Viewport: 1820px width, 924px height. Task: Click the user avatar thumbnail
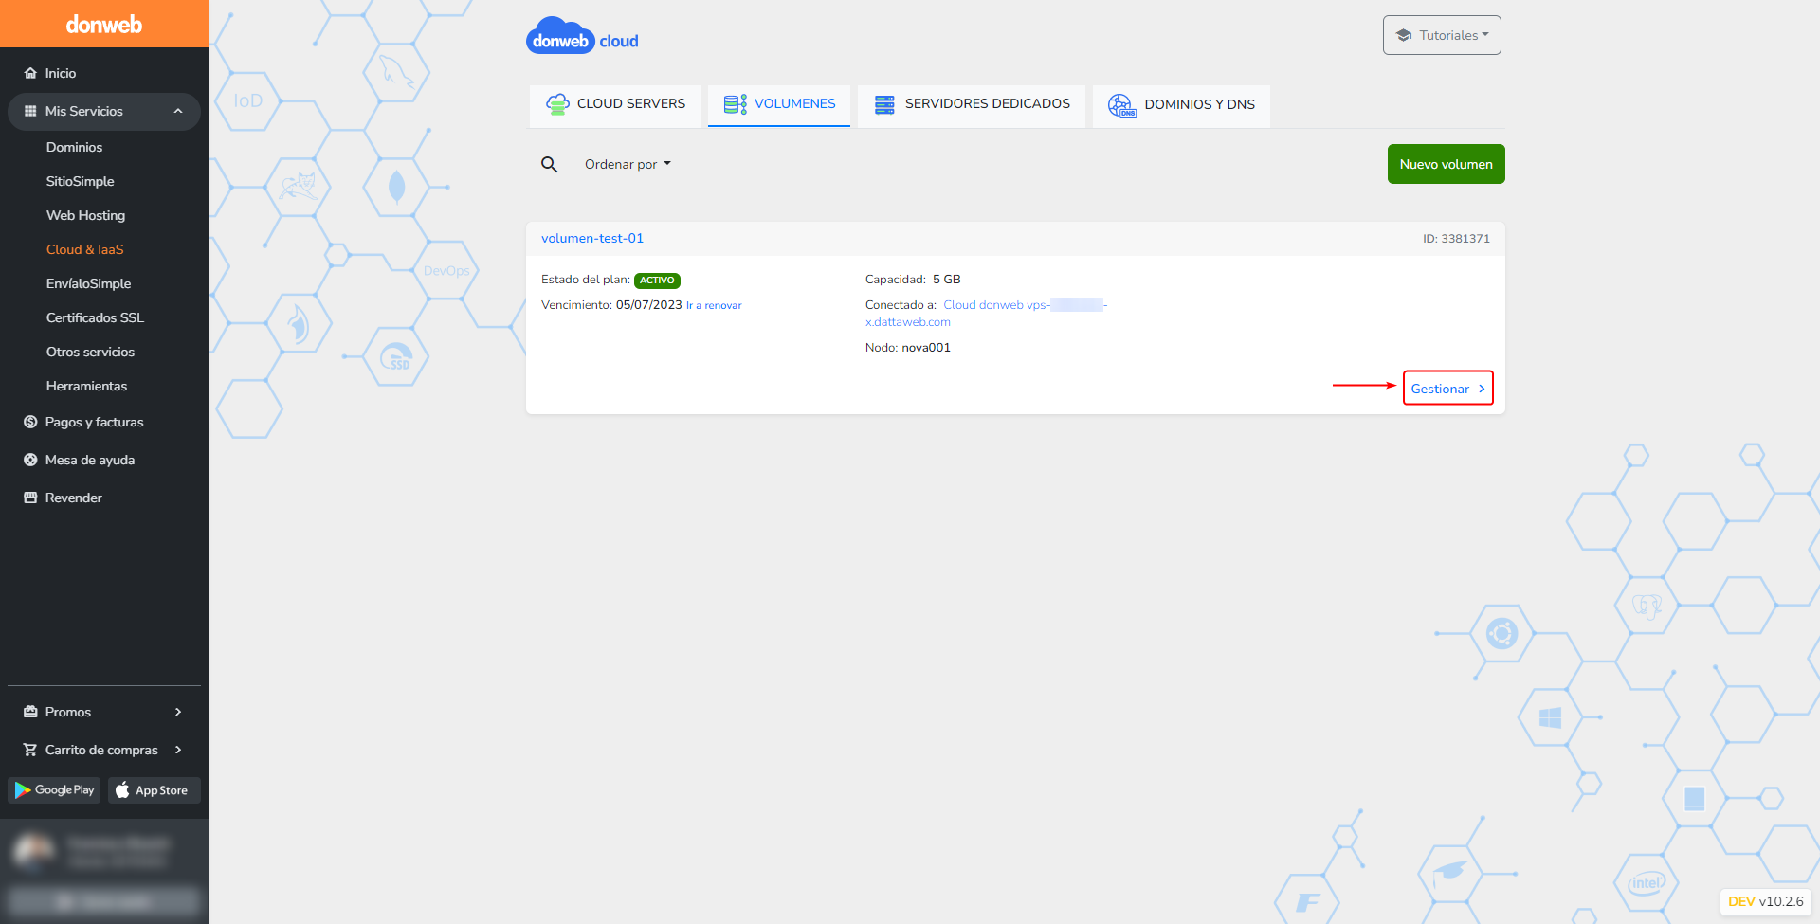[34, 851]
